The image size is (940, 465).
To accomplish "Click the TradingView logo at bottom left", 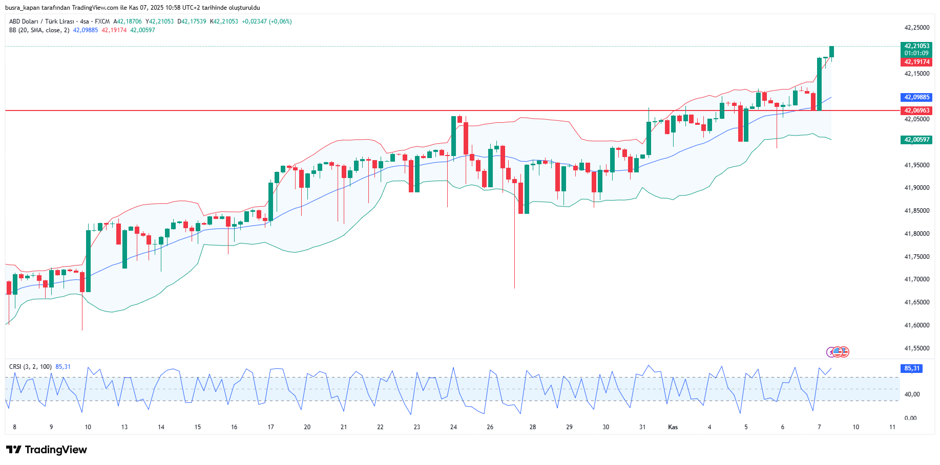I will point(46,450).
